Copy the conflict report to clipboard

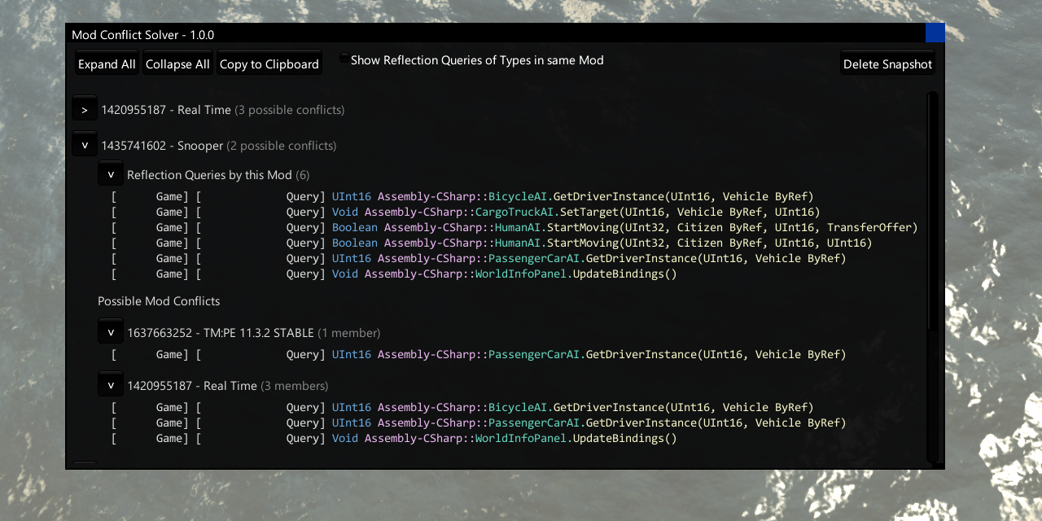tap(269, 63)
